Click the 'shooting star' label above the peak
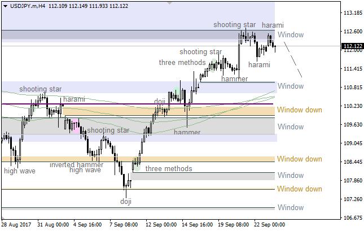The image size is (364, 231). pyautogui.click(x=234, y=25)
